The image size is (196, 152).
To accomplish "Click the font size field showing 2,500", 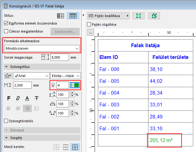I will tap(22, 85).
